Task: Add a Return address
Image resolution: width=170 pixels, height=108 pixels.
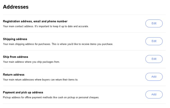Action: (x=154, y=77)
